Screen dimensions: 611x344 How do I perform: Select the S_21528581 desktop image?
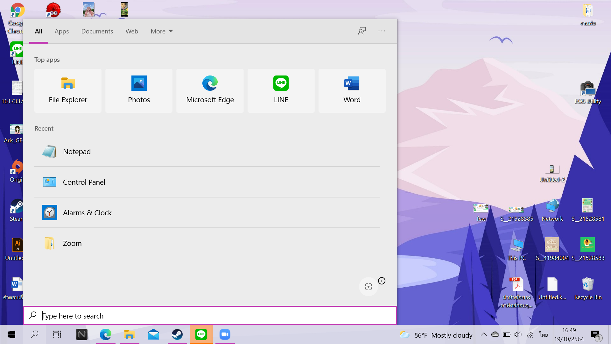tap(588, 210)
